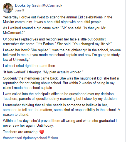
Task: Click the text 'Teachers are amazing.'
Action: (x=21, y=132)
